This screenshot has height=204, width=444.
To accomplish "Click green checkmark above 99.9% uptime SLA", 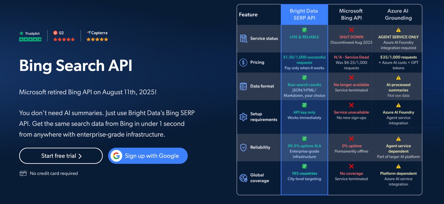I will [304, 139].
